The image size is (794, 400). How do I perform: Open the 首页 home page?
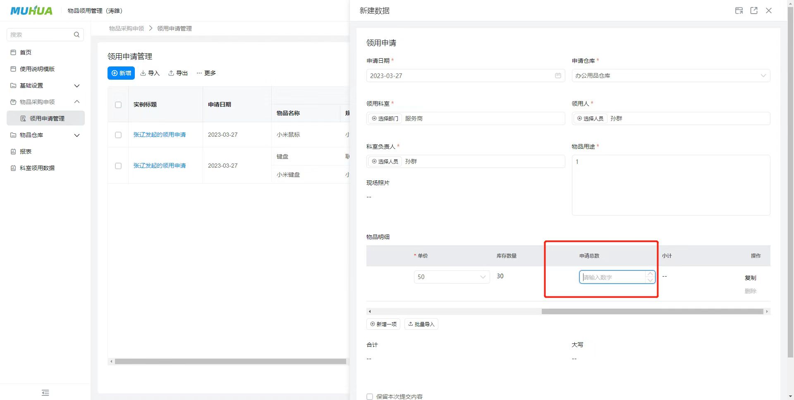26,52
